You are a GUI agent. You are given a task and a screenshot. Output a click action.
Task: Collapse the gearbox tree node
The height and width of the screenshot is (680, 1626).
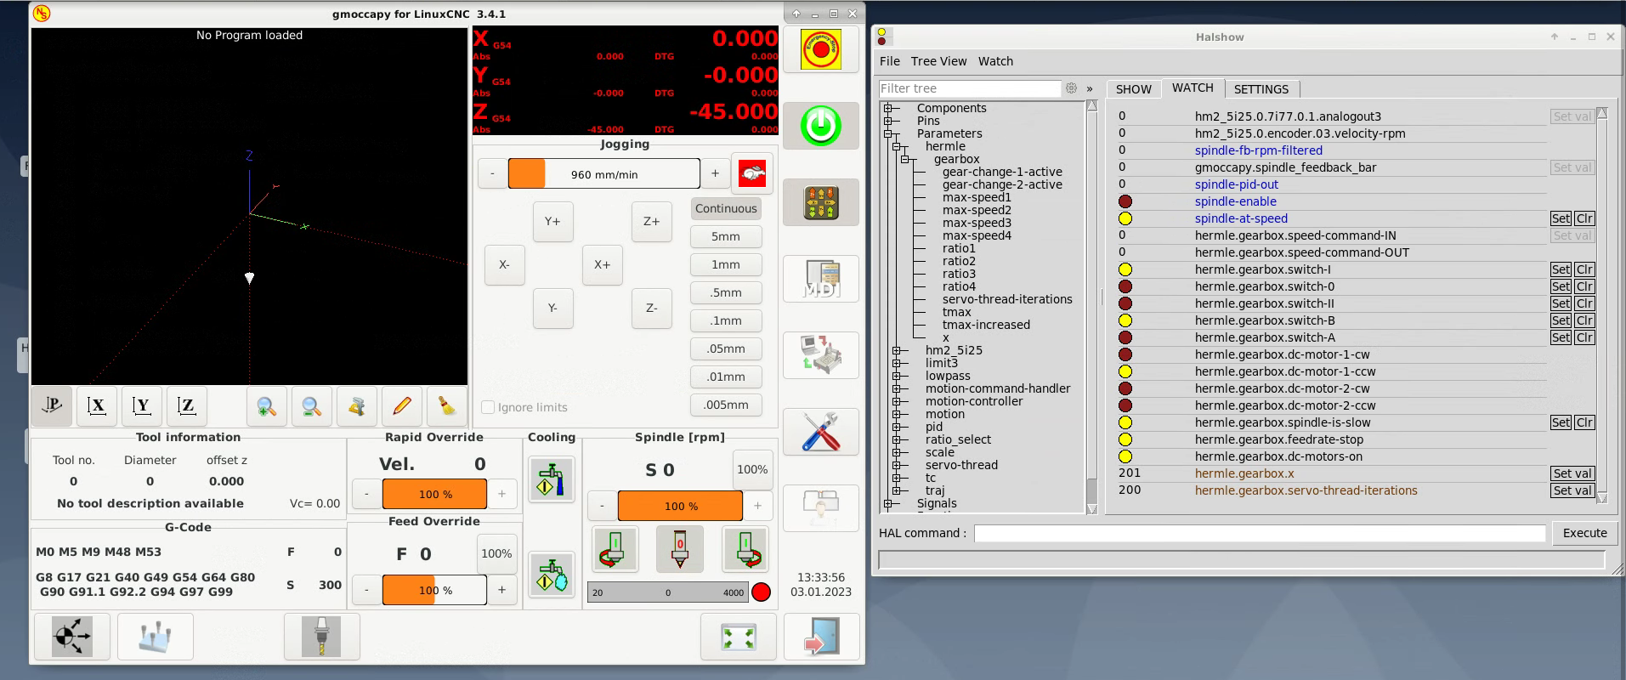pos(904,159)
